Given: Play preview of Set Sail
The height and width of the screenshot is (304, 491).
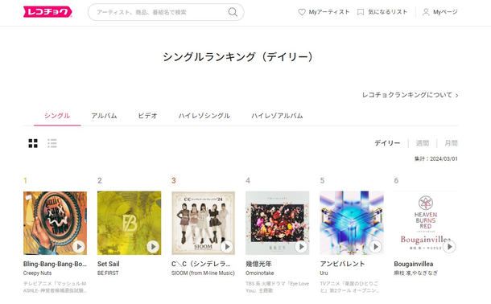Looking at the screenshot, I should tap(153, 247).
